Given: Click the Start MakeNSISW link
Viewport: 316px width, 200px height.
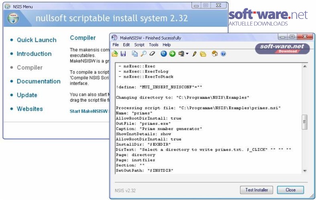Looking at the screenshot, I should (x=89, y=111).
